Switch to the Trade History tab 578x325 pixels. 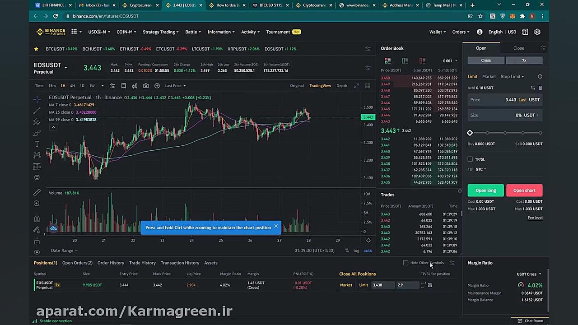click(x=142, y=263)
